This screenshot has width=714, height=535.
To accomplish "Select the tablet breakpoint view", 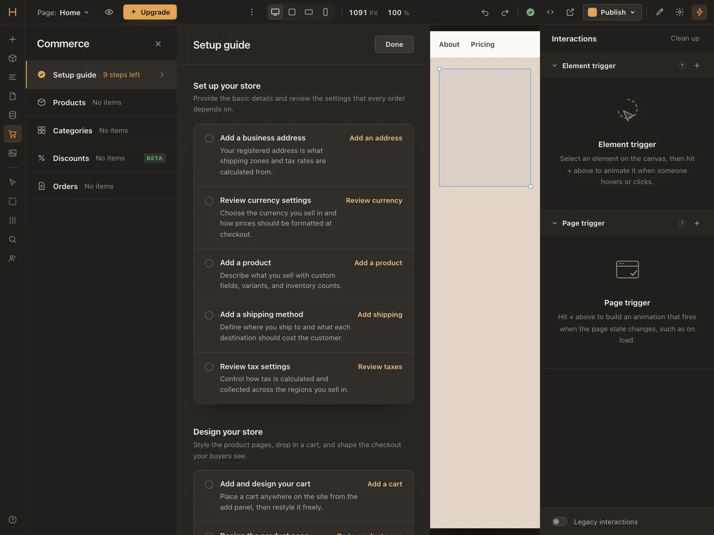I will click(292, 12).
